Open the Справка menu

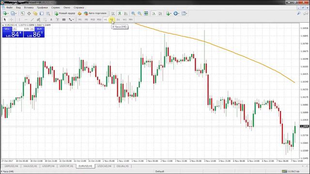[79, 8]
